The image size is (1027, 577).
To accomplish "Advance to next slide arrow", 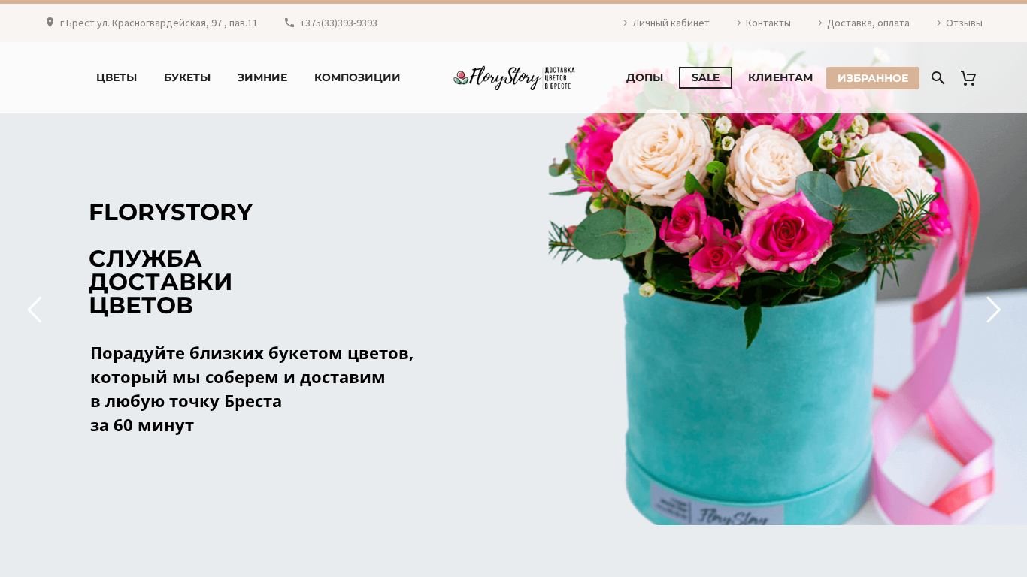I will 993,310.
